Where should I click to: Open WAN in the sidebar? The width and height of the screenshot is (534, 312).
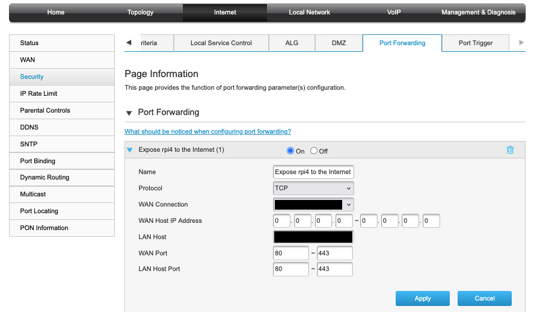pyautogui.click(x=62, y=60)
